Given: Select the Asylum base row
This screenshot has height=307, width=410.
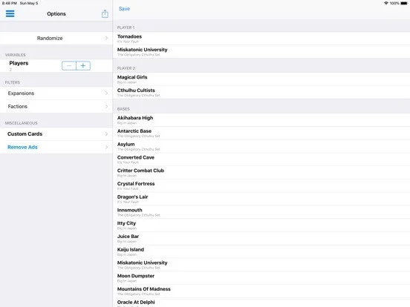Looking at the screenshot, I should [x=261, y=146].
